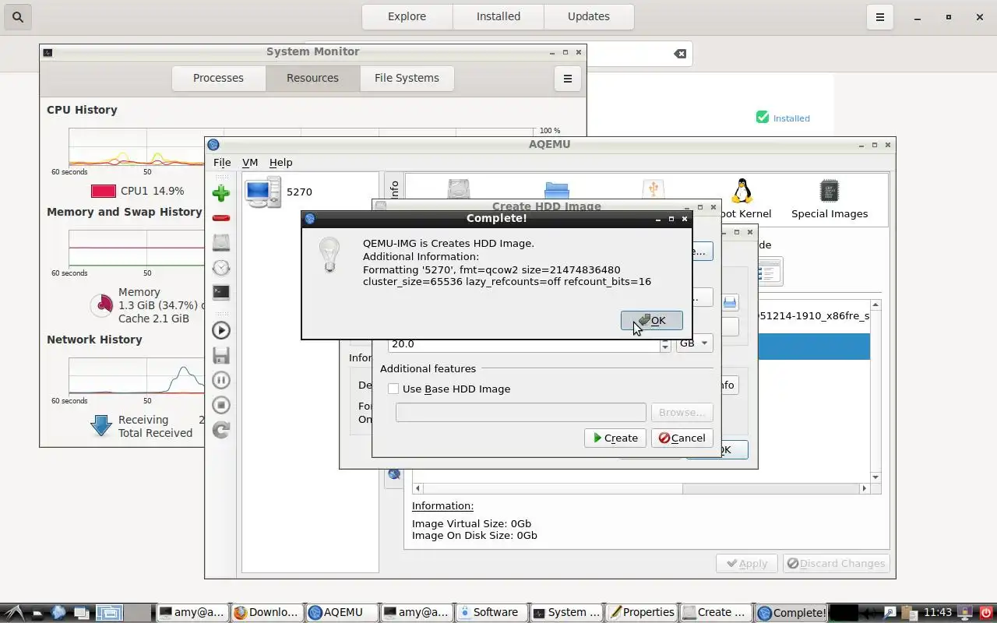Start the VM with the play icon
Viewport: 997px width, 623px height.
click(221, 330)
